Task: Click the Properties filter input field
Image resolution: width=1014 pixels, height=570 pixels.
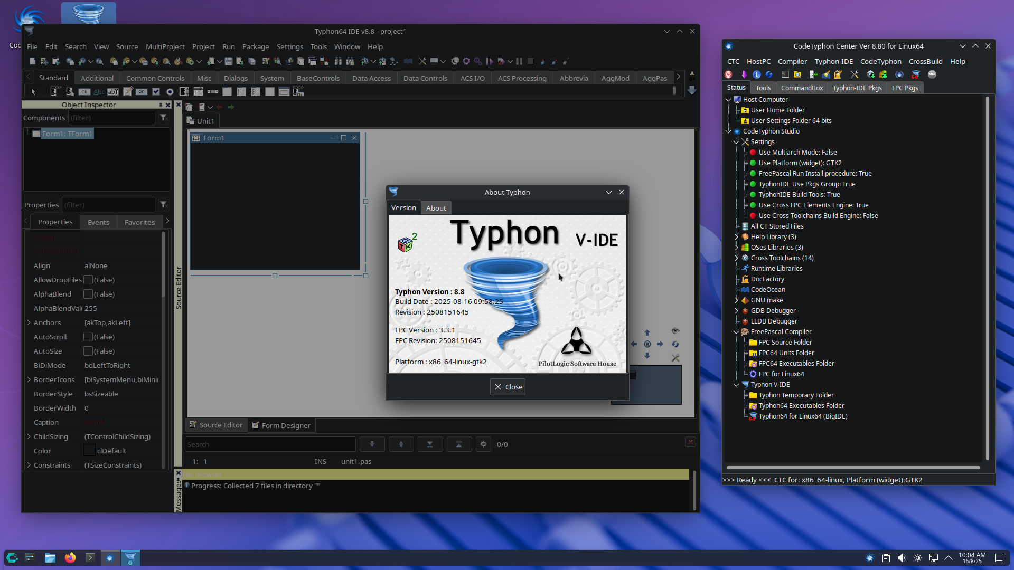Action: click(x=108, y=205)
